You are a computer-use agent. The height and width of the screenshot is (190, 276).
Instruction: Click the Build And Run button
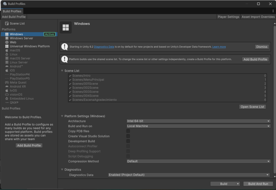(258, 184)
